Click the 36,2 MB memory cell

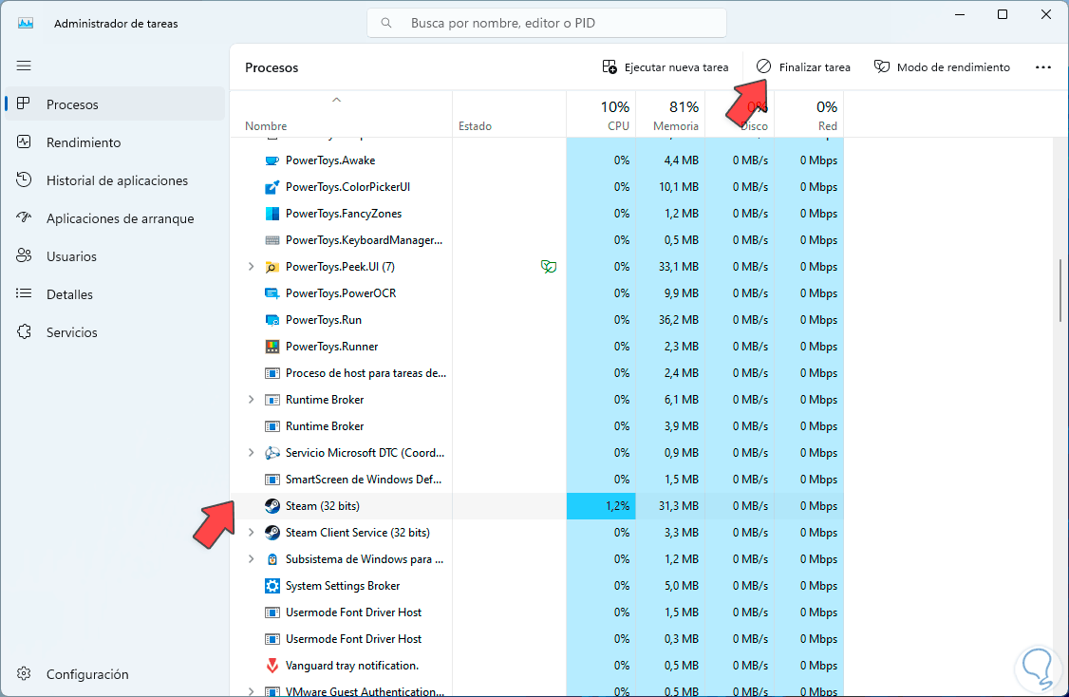click(670, 320)
